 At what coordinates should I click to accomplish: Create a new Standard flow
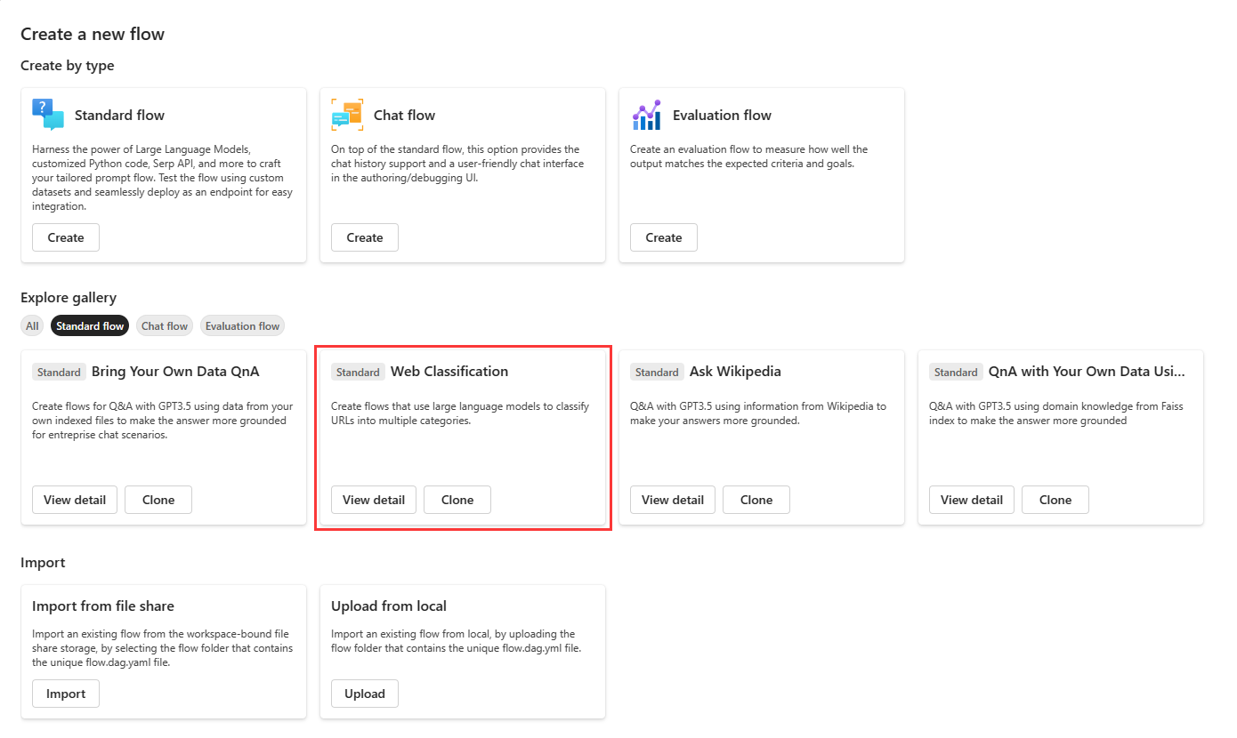(x=66, y=237)
